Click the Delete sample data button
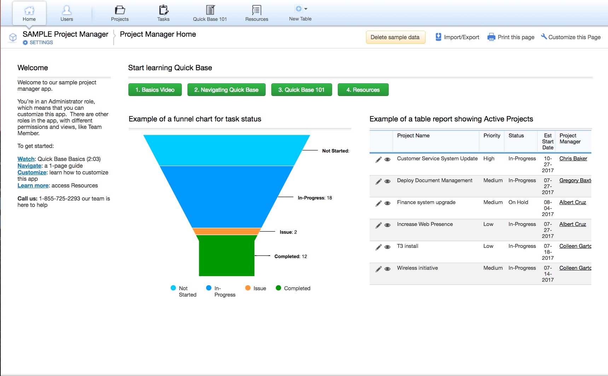Image resolution: width=608 pixels, height=376 pixels. click(395, 37)
